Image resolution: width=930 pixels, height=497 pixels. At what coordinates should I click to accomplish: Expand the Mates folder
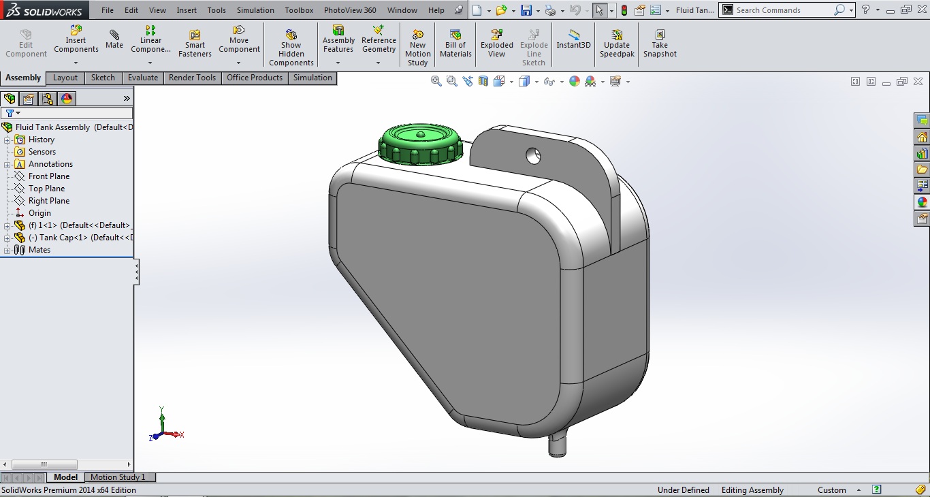click(x=7, y=250)
